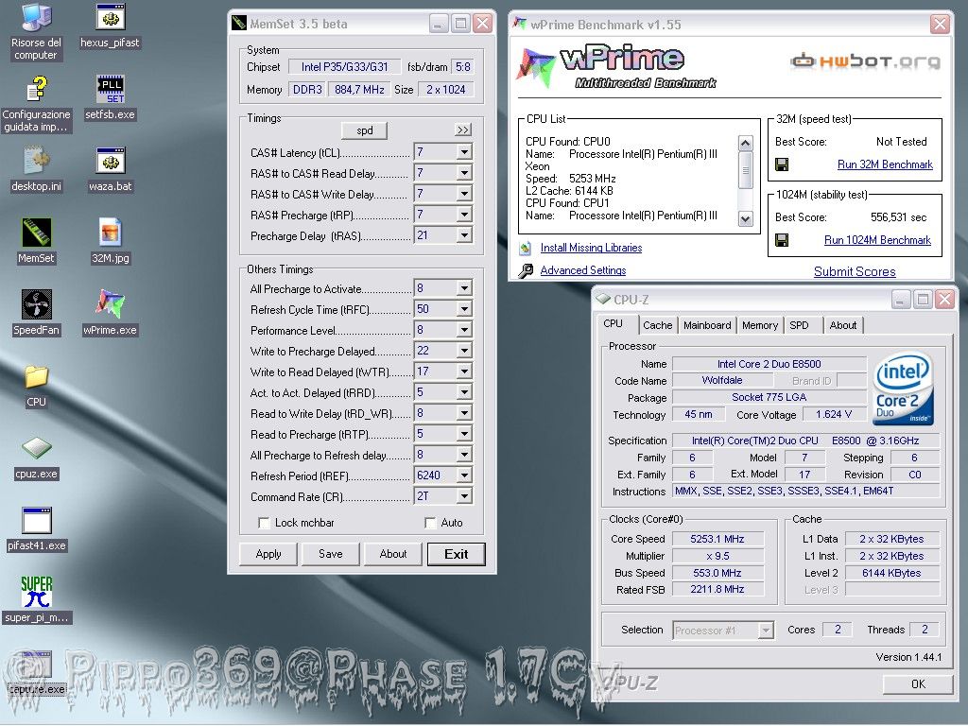Viewport: 968px width, 726px height.
Task: Click the Exit button in MemSet
Action: [x=457, y=554]
